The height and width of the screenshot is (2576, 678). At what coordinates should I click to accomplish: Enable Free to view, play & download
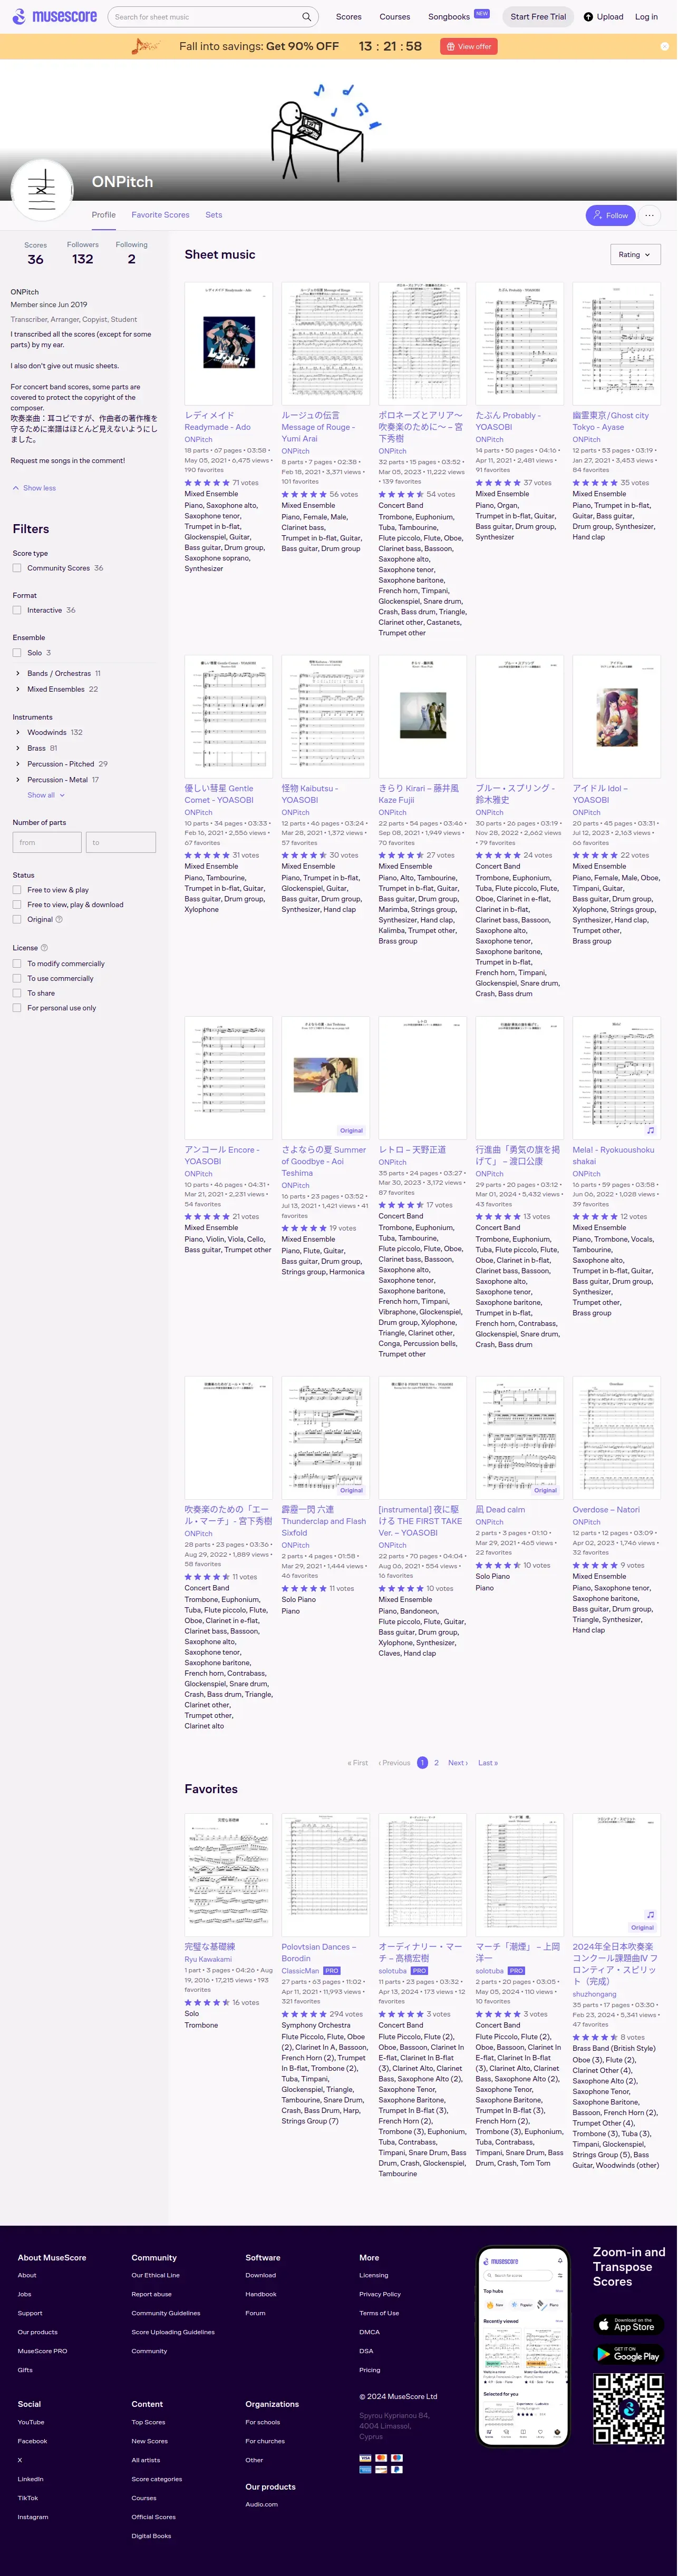tap(17, 904)
